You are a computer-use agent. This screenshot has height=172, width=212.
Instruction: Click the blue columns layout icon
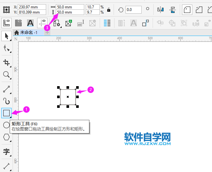tap(107, 23)
